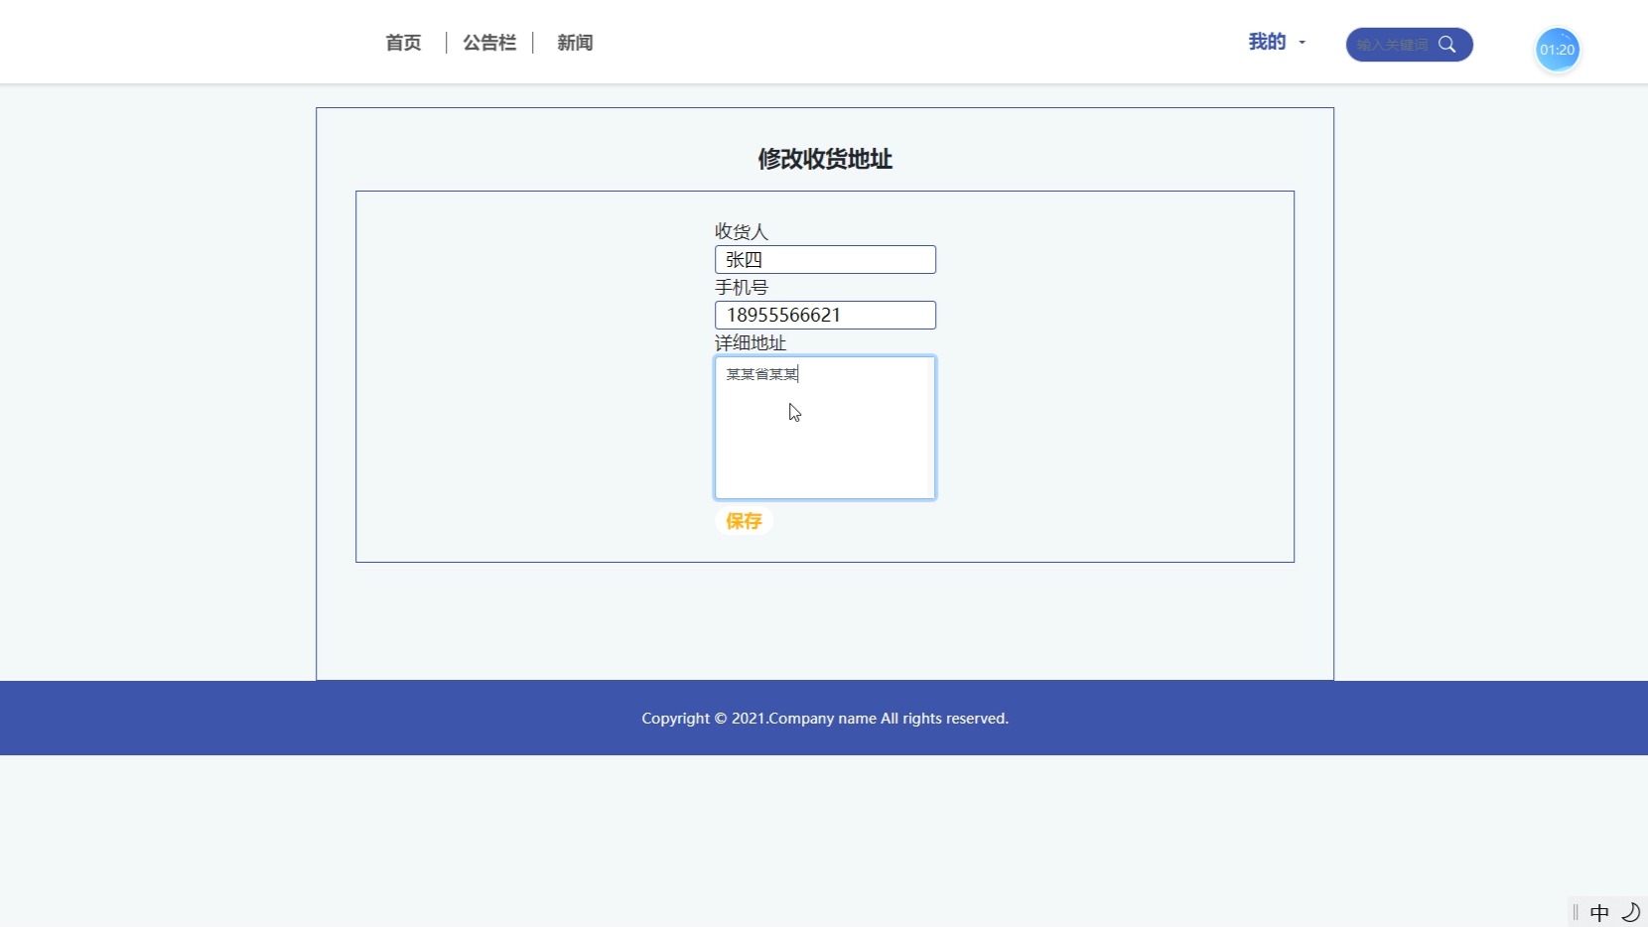The width and height of the screenshot is (1648, 927).
Task: Go to 公告栏 bulletin board
Action: point(489,43)
